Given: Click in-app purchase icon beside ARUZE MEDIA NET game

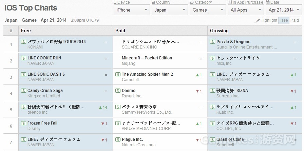Looking at the screenshot, I should pyautogui.click(x=118, y=123).
